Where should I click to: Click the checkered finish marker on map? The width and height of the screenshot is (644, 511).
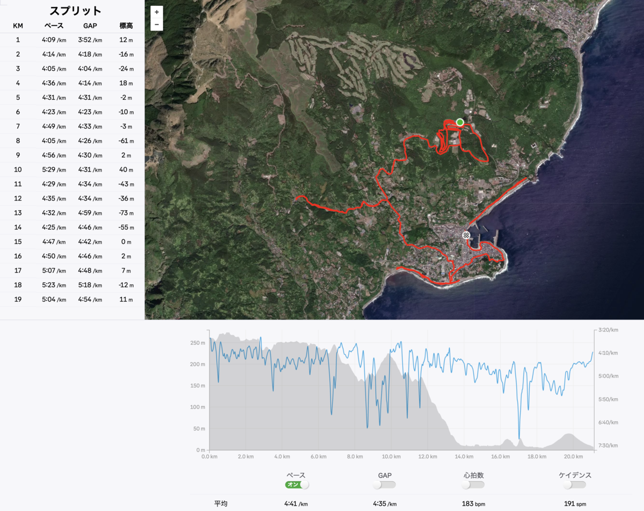pyautogui.click(x=466, y=235)
